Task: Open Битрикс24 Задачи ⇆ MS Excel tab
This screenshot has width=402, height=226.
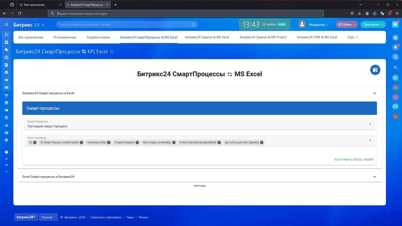Action: click(x=207, y=37)
